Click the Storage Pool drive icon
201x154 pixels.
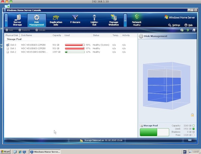click(141, 125)
